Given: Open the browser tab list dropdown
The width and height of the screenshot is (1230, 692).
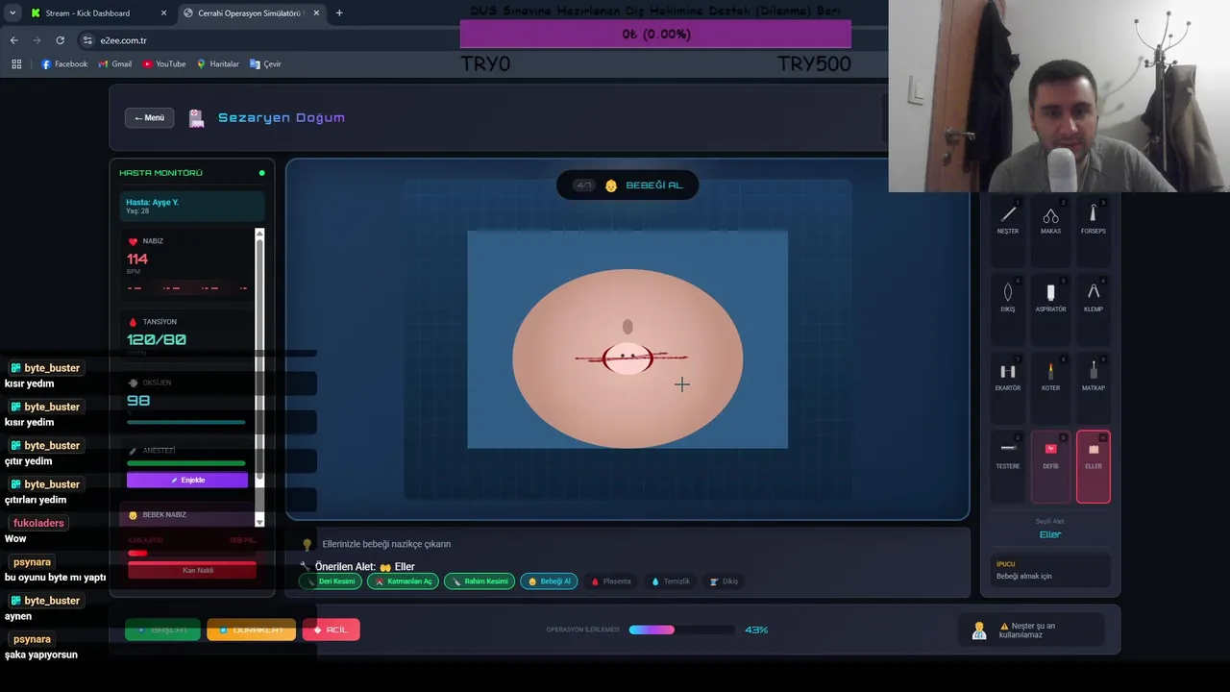Looking at the screenshot, I should pos(12,13).
